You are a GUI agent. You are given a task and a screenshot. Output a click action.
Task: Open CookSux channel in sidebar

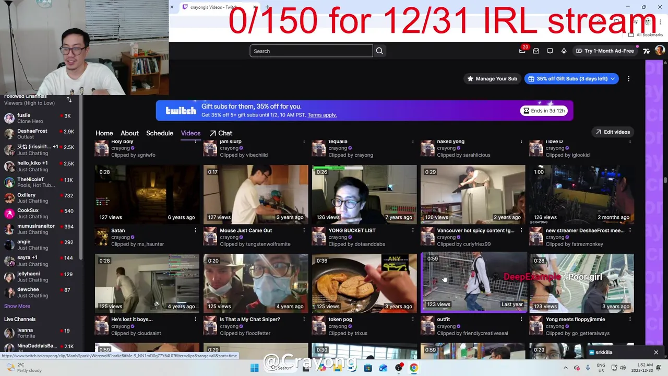pyautogui.click(x=41, y=213)
